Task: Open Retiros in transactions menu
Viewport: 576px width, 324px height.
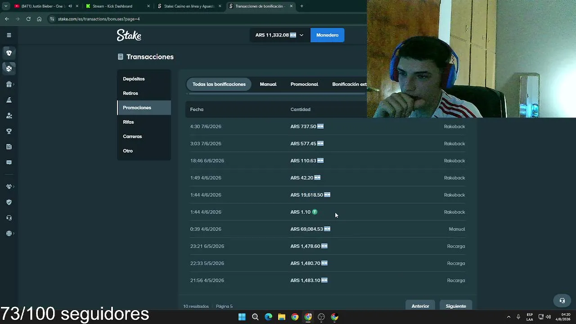Action: 144,93
